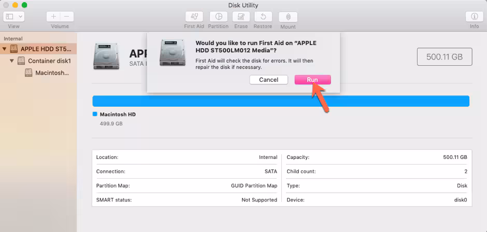Click the First Aid toolbar icon

194,17
